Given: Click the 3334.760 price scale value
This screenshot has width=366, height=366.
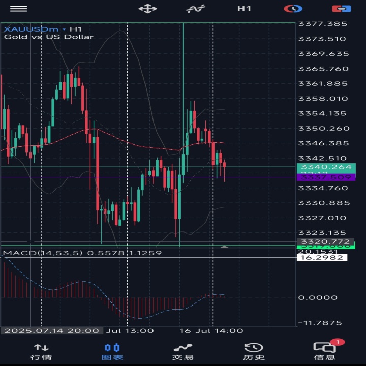Looking at the screenshot, I should click(323, 188).
